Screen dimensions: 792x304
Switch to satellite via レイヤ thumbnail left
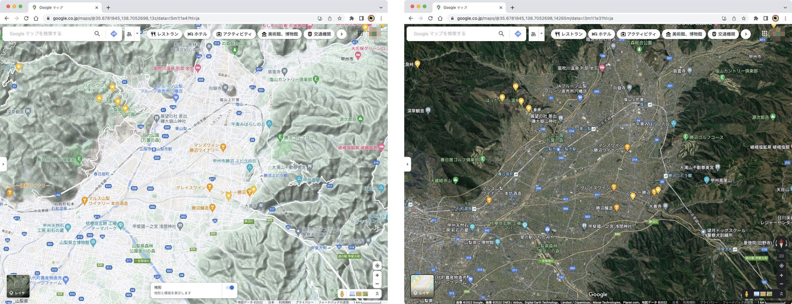18,286
